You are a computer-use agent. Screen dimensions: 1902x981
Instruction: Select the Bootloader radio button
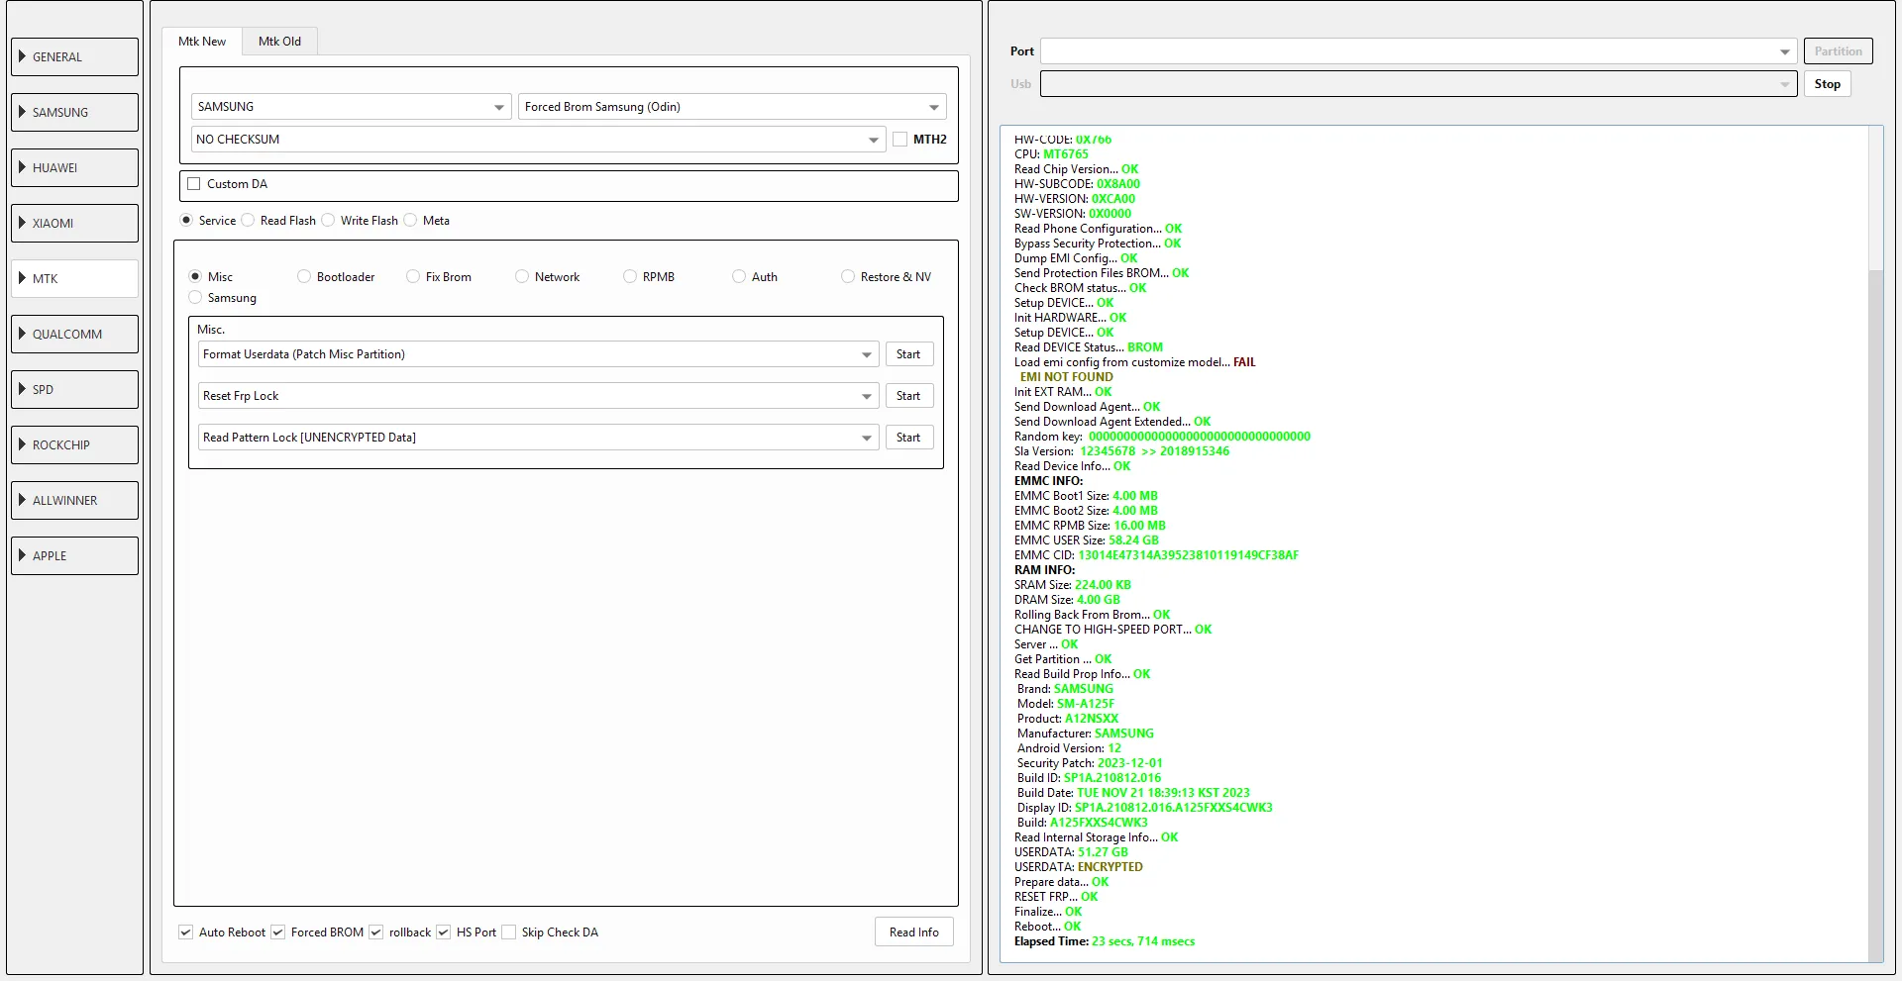(x=304, y=277)
